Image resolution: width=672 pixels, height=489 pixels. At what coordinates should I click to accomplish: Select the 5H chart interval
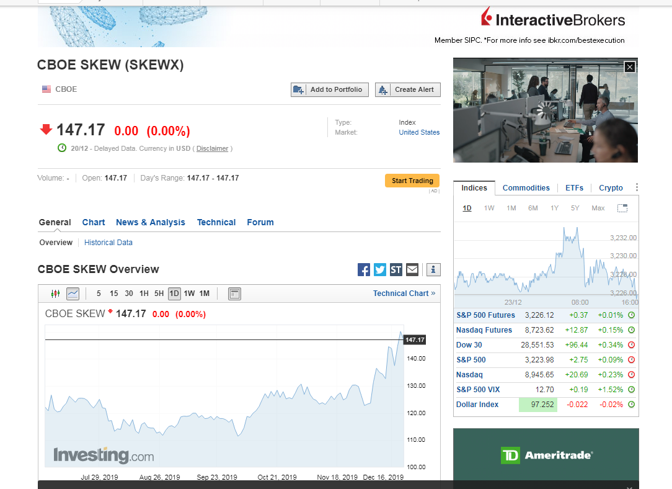(x=159, y=294)
